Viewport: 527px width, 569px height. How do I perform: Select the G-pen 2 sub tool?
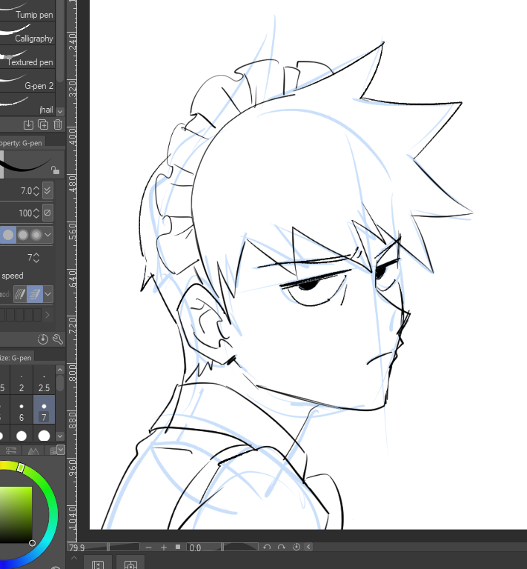pos(27,81)
